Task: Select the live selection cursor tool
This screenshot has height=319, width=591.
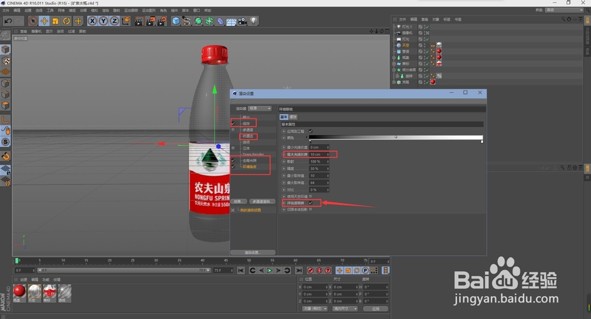Action: coord(33,21)
